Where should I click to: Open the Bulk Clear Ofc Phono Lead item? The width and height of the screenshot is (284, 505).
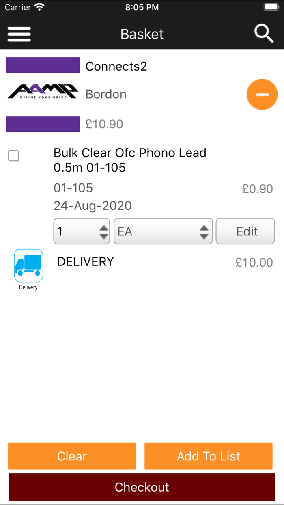[x=130, y=160]
